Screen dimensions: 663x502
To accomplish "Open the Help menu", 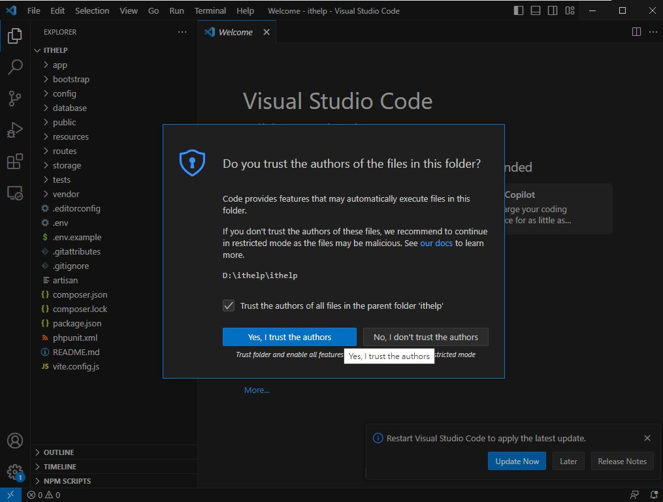I will [x=245, y=10].
